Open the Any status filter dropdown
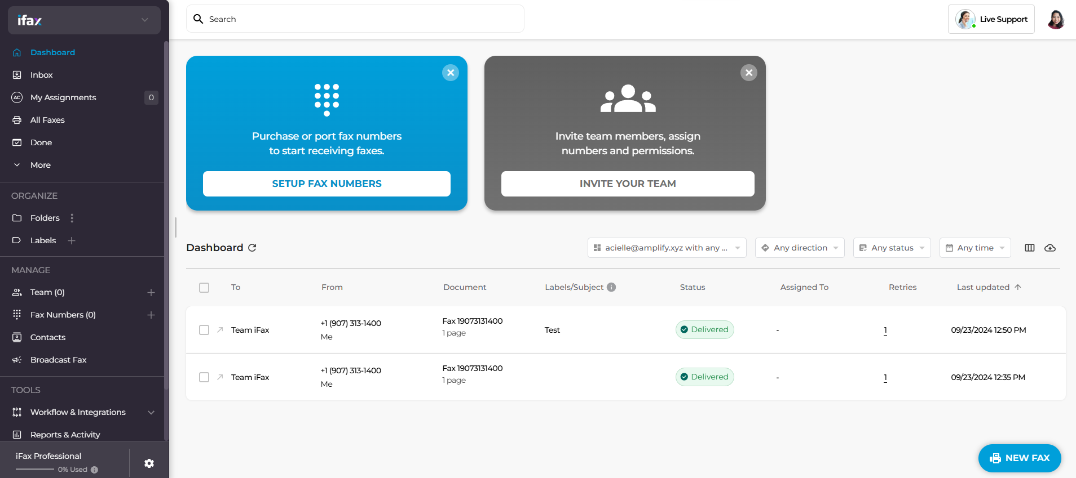The image size is (1076, 478). 891,248
